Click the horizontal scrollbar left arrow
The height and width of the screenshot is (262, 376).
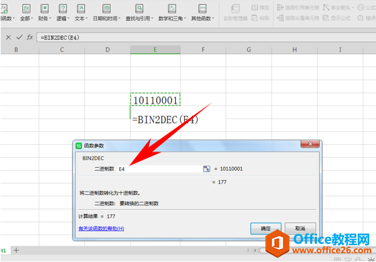[255, 250]
